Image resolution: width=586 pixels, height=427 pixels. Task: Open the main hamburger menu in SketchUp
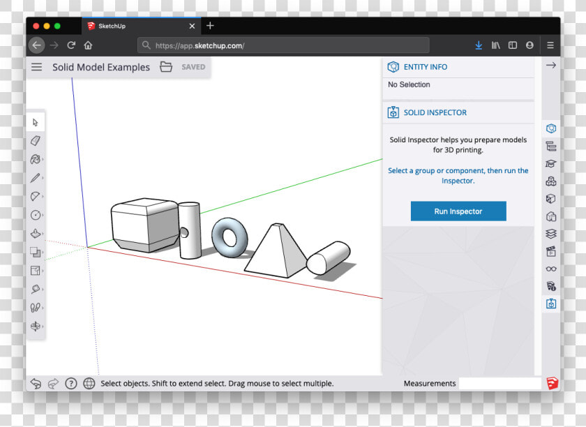[36, 67]
